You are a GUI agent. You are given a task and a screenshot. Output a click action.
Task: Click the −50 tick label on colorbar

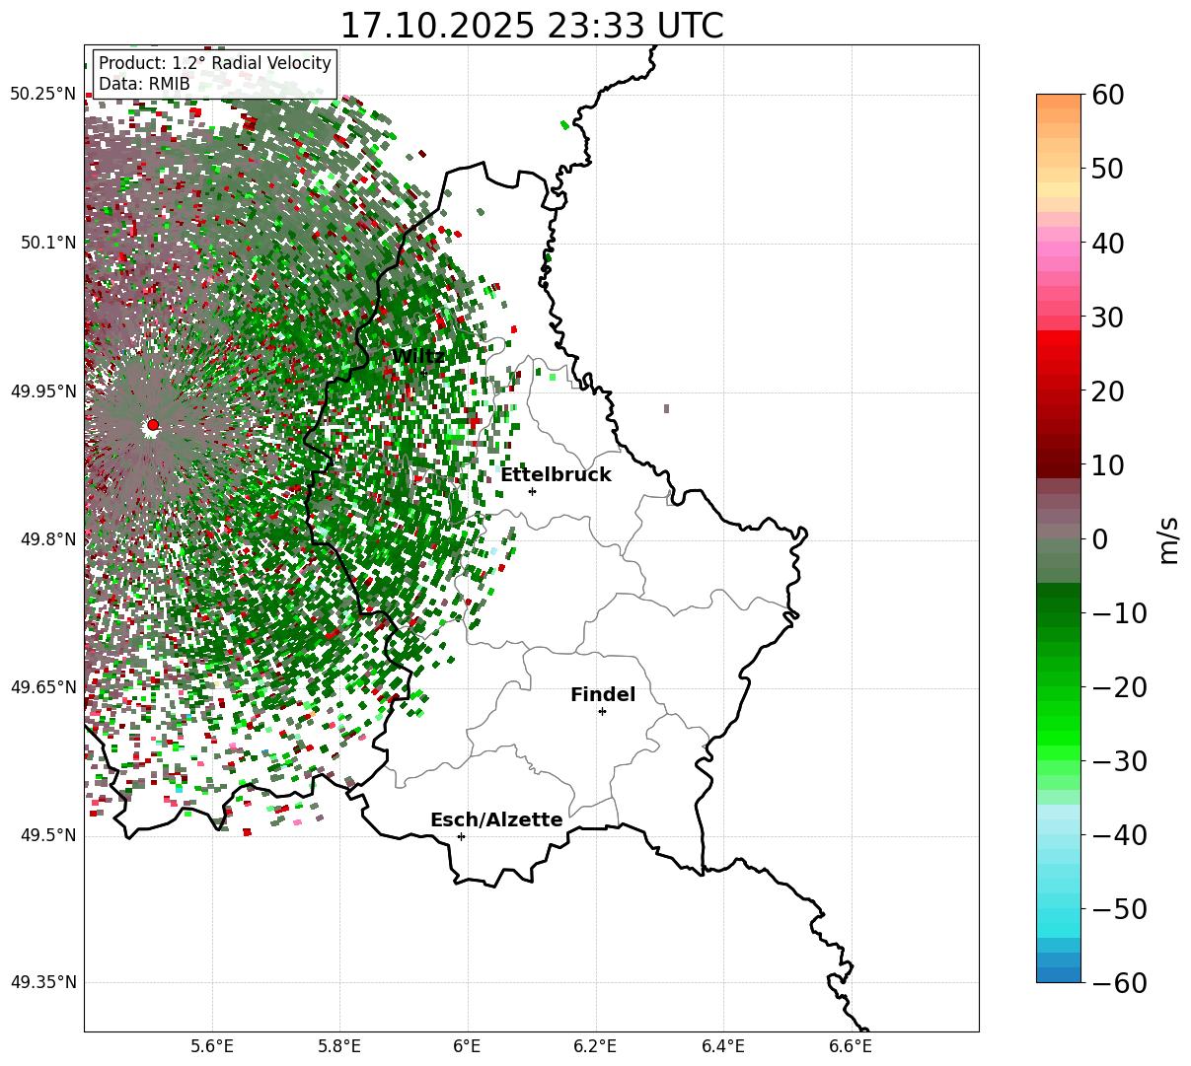coord(1119,909)
